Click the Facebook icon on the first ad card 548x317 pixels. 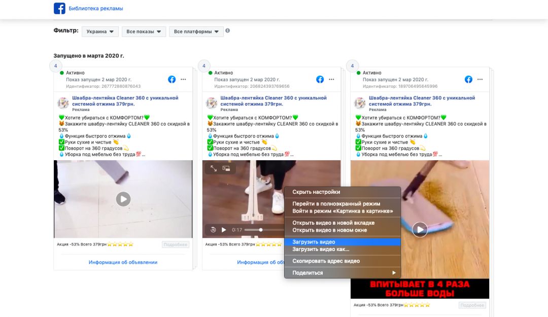point(173,79)
